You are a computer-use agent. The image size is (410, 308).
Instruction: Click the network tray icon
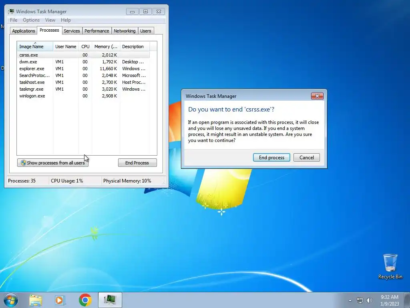pyautogui.click(x=360, y=300)
